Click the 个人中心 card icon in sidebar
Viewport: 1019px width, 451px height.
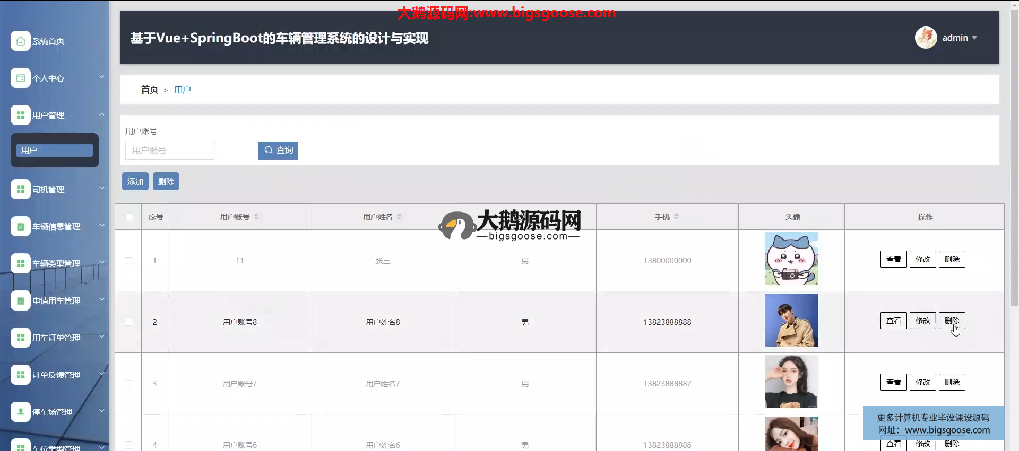[20, 78]
